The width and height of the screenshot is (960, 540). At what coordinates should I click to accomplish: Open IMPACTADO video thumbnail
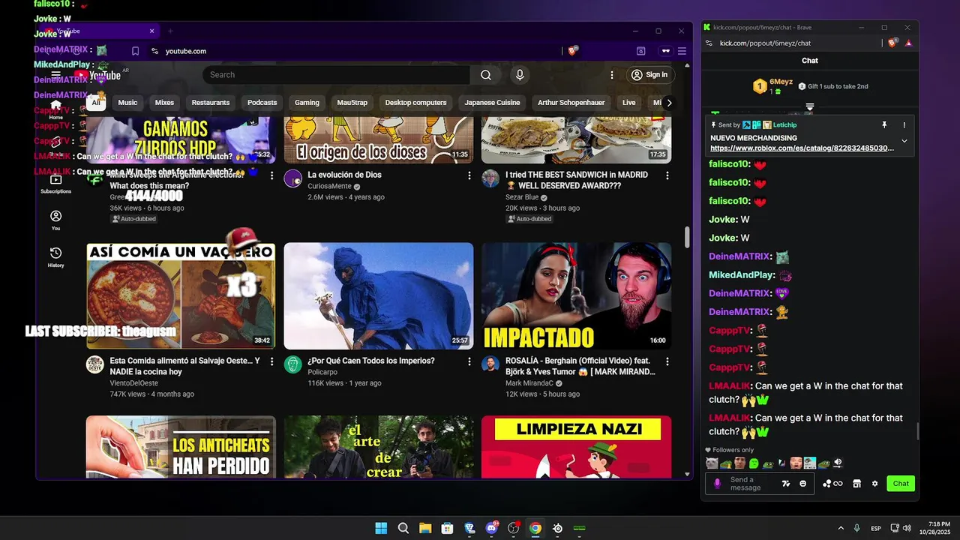[576, 296]
